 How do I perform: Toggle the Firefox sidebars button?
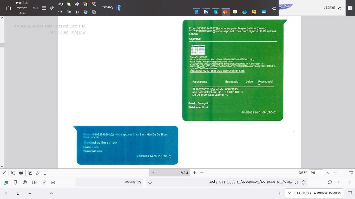coord(34,182)
